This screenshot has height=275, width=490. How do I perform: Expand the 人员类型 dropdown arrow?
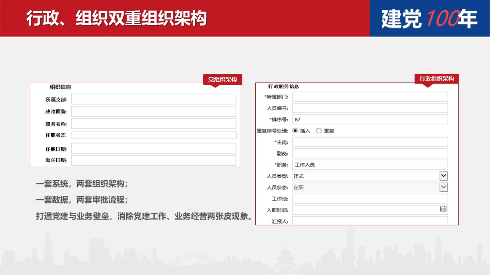pyautogui.click(x=443, y=176)
